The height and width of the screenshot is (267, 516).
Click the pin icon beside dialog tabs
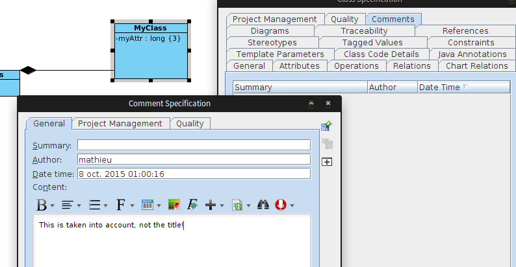(x=327, y=126)
